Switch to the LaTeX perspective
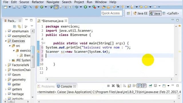The height and width of the screenshot is (103, 183). tap(171, 13)
